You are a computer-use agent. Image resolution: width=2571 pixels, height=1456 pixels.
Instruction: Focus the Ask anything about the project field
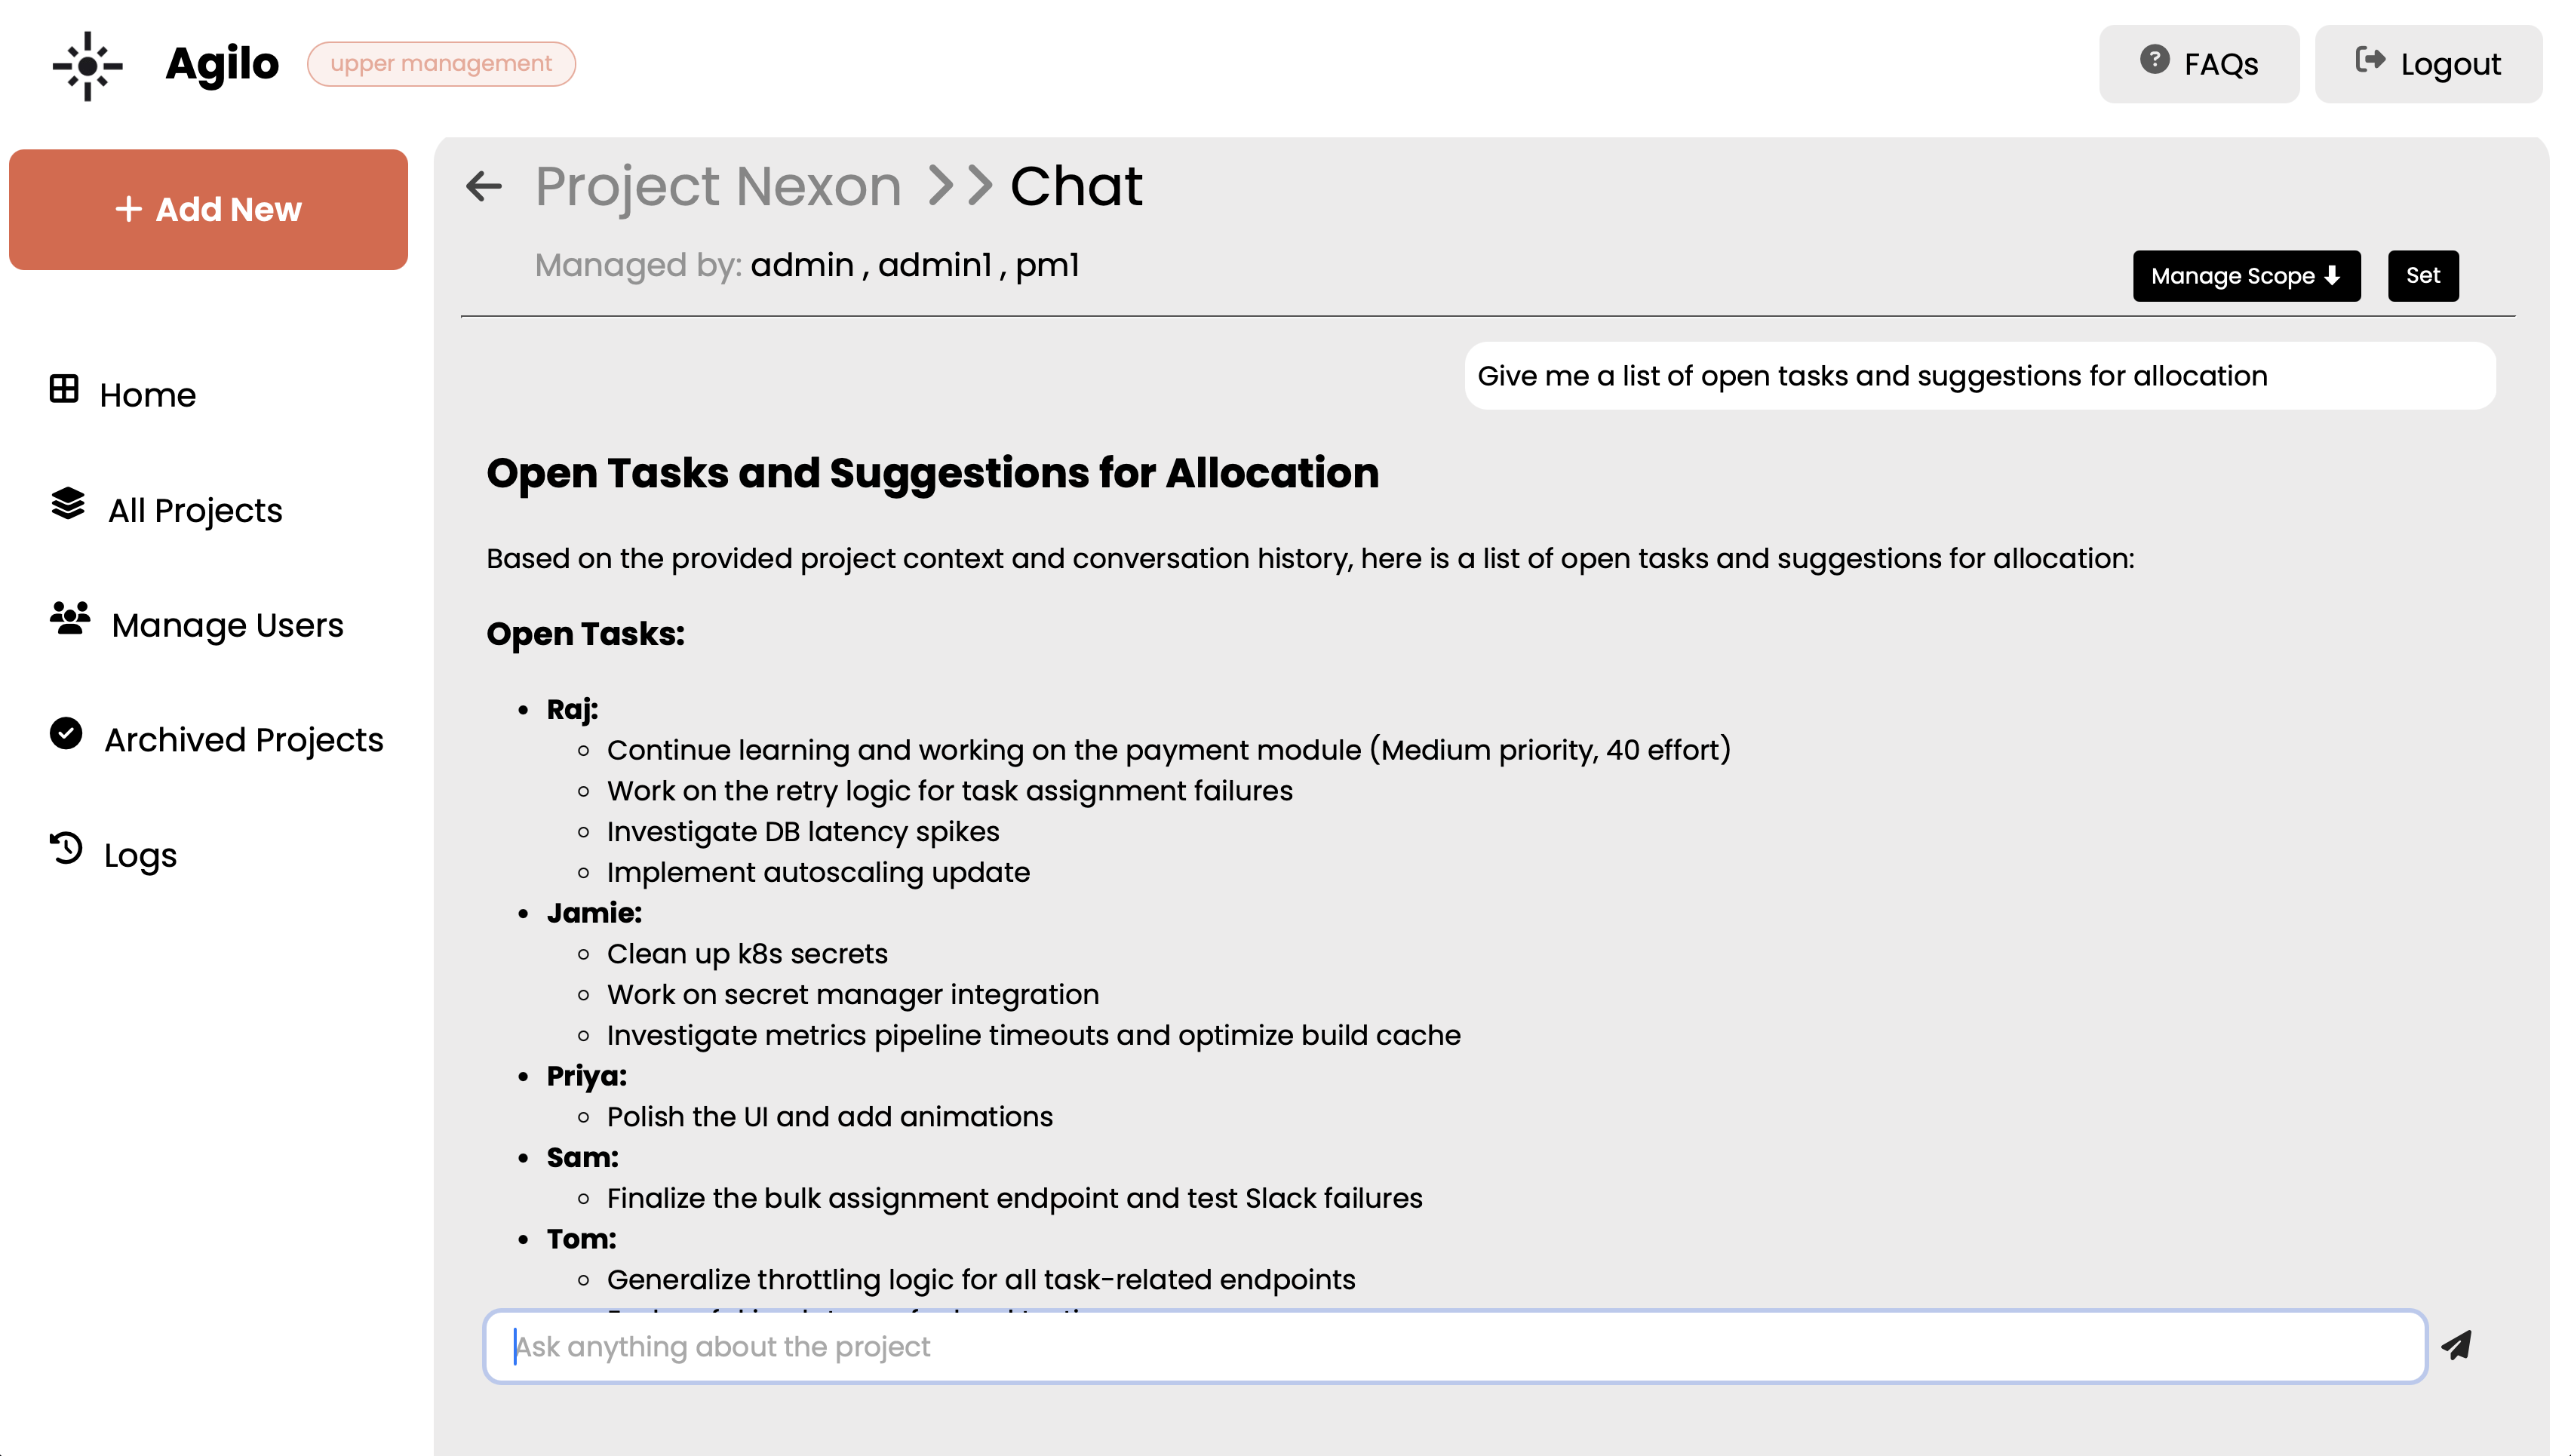click(1455, 1347)
